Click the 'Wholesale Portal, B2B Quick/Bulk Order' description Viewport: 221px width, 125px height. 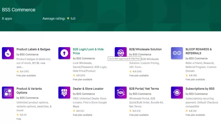[146, 102]
